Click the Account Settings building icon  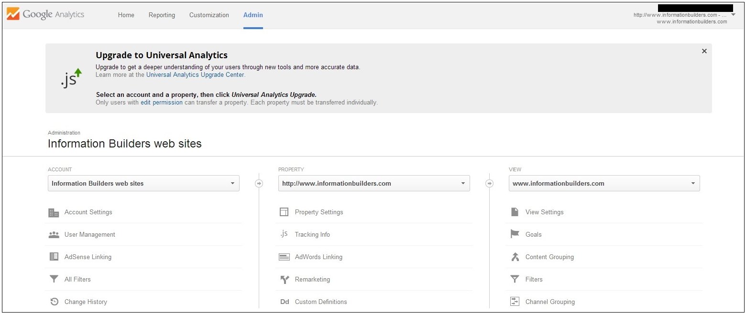coord(54,212)
